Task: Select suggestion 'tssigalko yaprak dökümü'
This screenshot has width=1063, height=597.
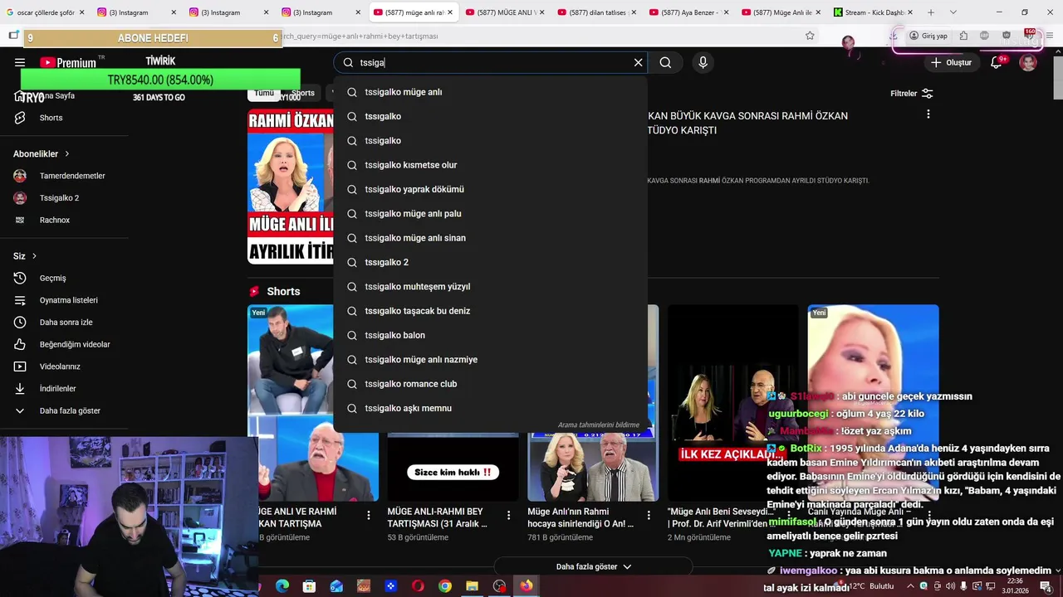Action: click(490, 189)
